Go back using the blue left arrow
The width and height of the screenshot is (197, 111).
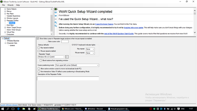coord(56,16)
